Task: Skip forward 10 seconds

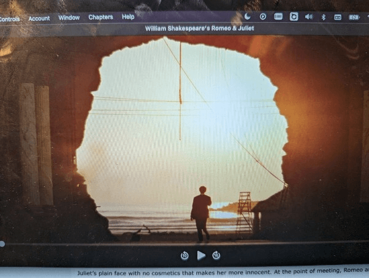Action: click(216, 255)
